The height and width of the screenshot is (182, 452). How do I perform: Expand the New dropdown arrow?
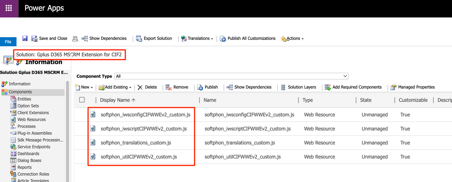click(92, 88)
